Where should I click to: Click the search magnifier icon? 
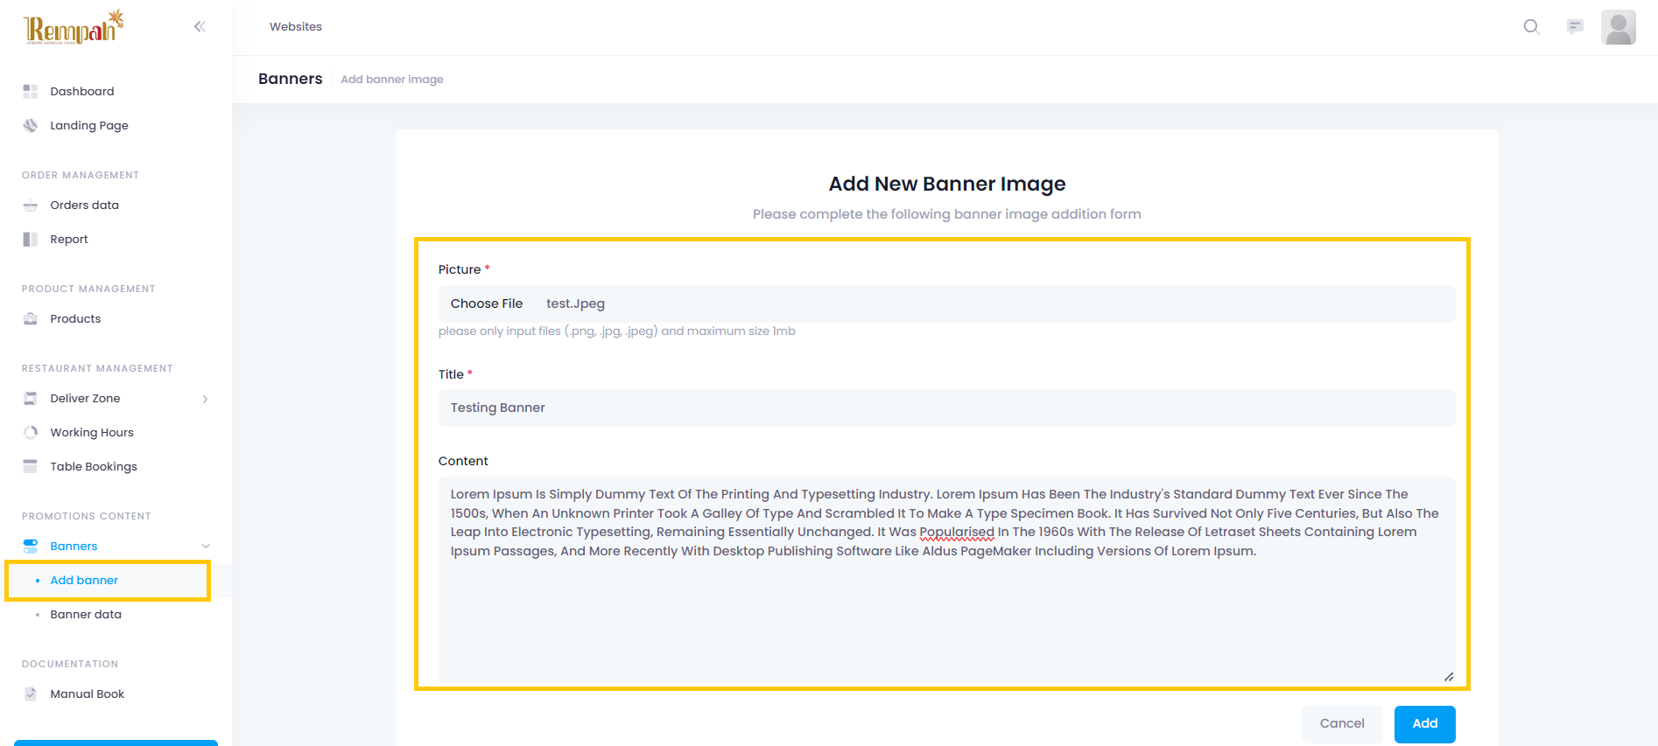coord(1531,27)
